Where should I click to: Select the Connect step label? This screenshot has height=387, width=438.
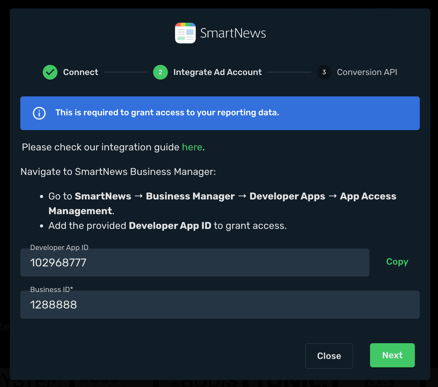coord(81,72)
